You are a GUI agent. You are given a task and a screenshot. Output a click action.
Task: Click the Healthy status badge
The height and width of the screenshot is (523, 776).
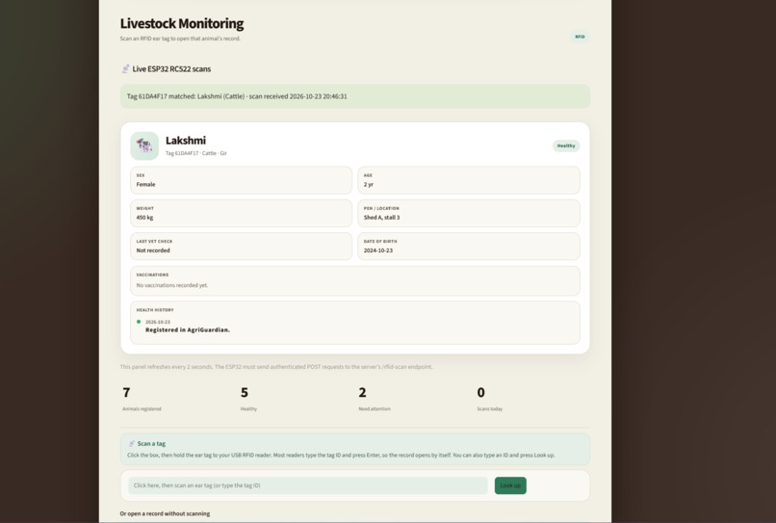(566, 145)
